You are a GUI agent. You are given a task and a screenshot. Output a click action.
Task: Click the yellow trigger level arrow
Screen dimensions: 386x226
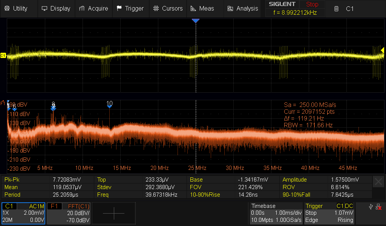[382, 50]
